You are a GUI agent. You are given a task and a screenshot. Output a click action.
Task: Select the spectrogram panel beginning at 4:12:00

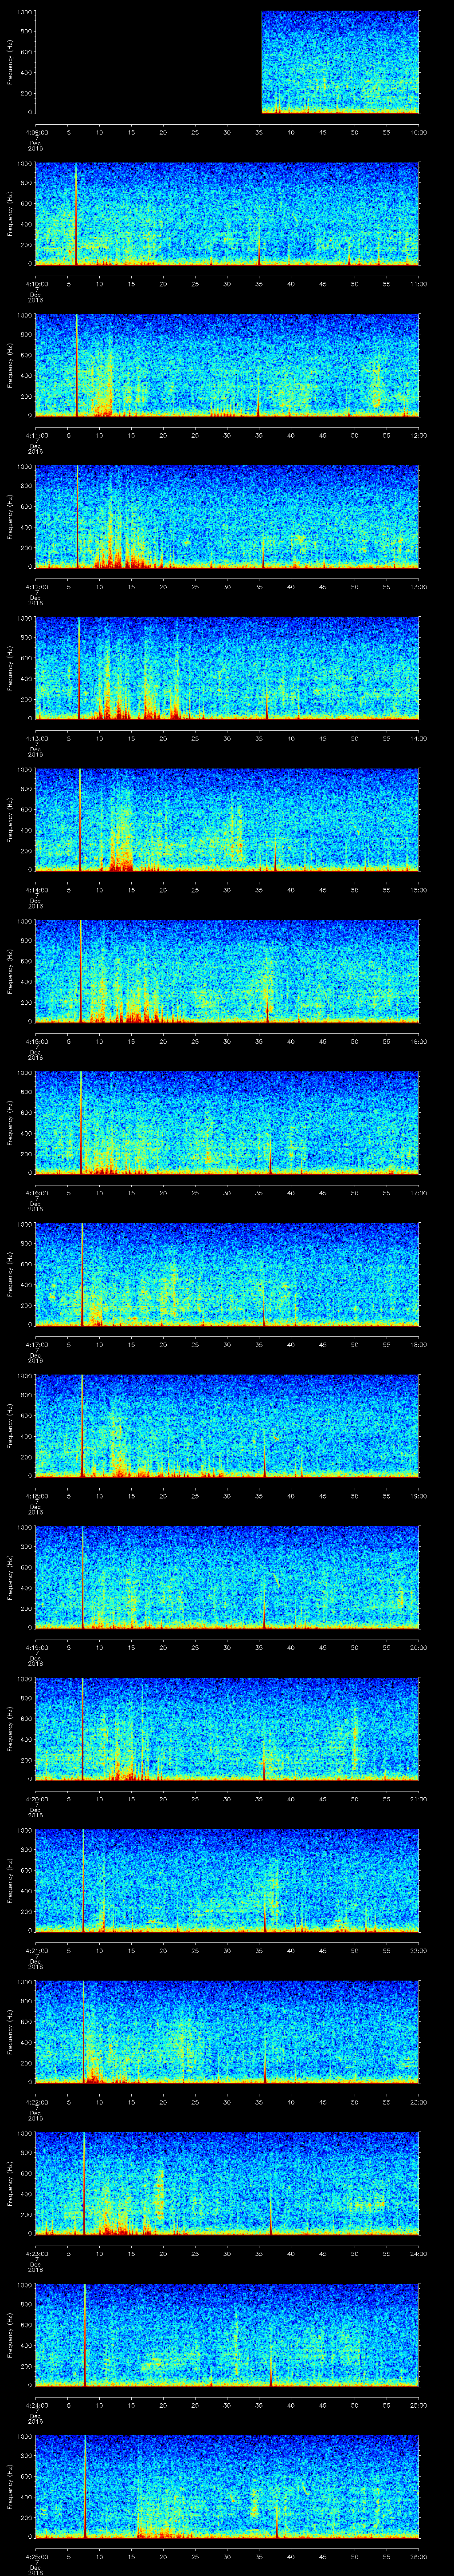[x=227, y=517]
